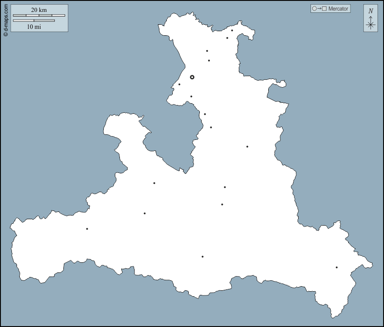Select the ringed capital city marker

[192, 77]
